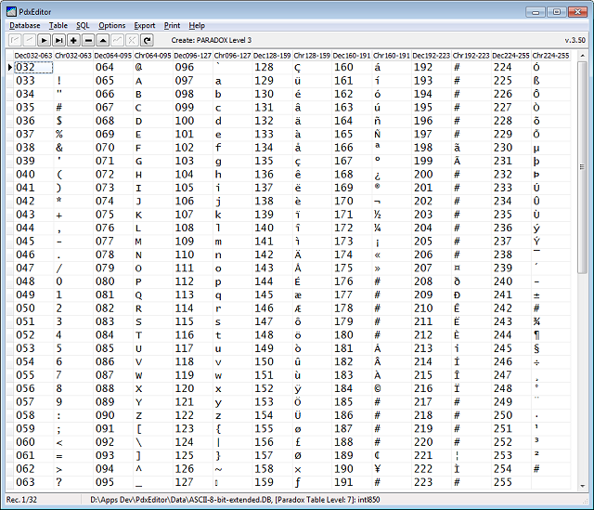Image resolution: width=594 pixels, height=510 pixels.
Task: Click the Dec096-127 column header
Action: tap(192, 56)
